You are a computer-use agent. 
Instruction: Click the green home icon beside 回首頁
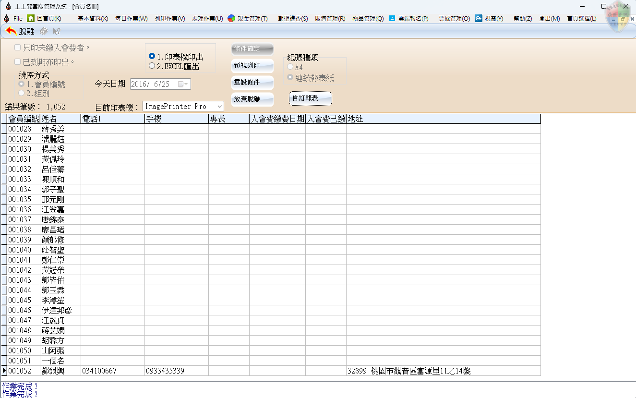(31, 18)
